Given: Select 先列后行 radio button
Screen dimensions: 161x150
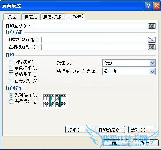Looking at the screenshot, I should coord(11,96).
